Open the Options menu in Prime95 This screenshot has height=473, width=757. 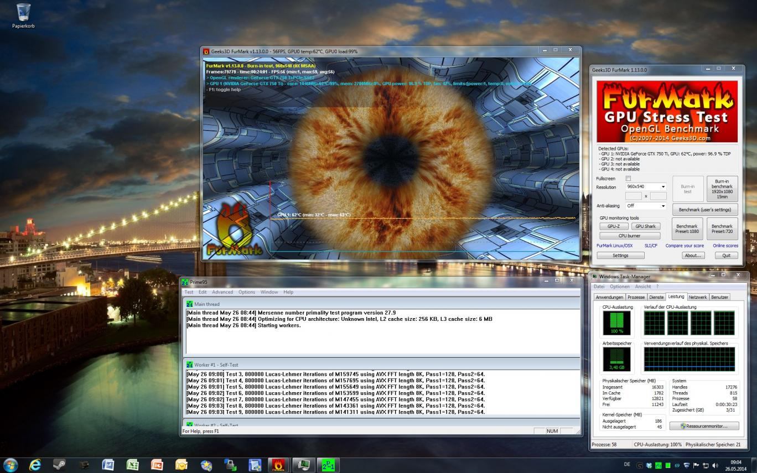(247, 292)
